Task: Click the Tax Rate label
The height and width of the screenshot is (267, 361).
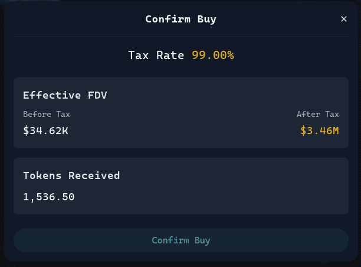Action: (x=157, y=55)
